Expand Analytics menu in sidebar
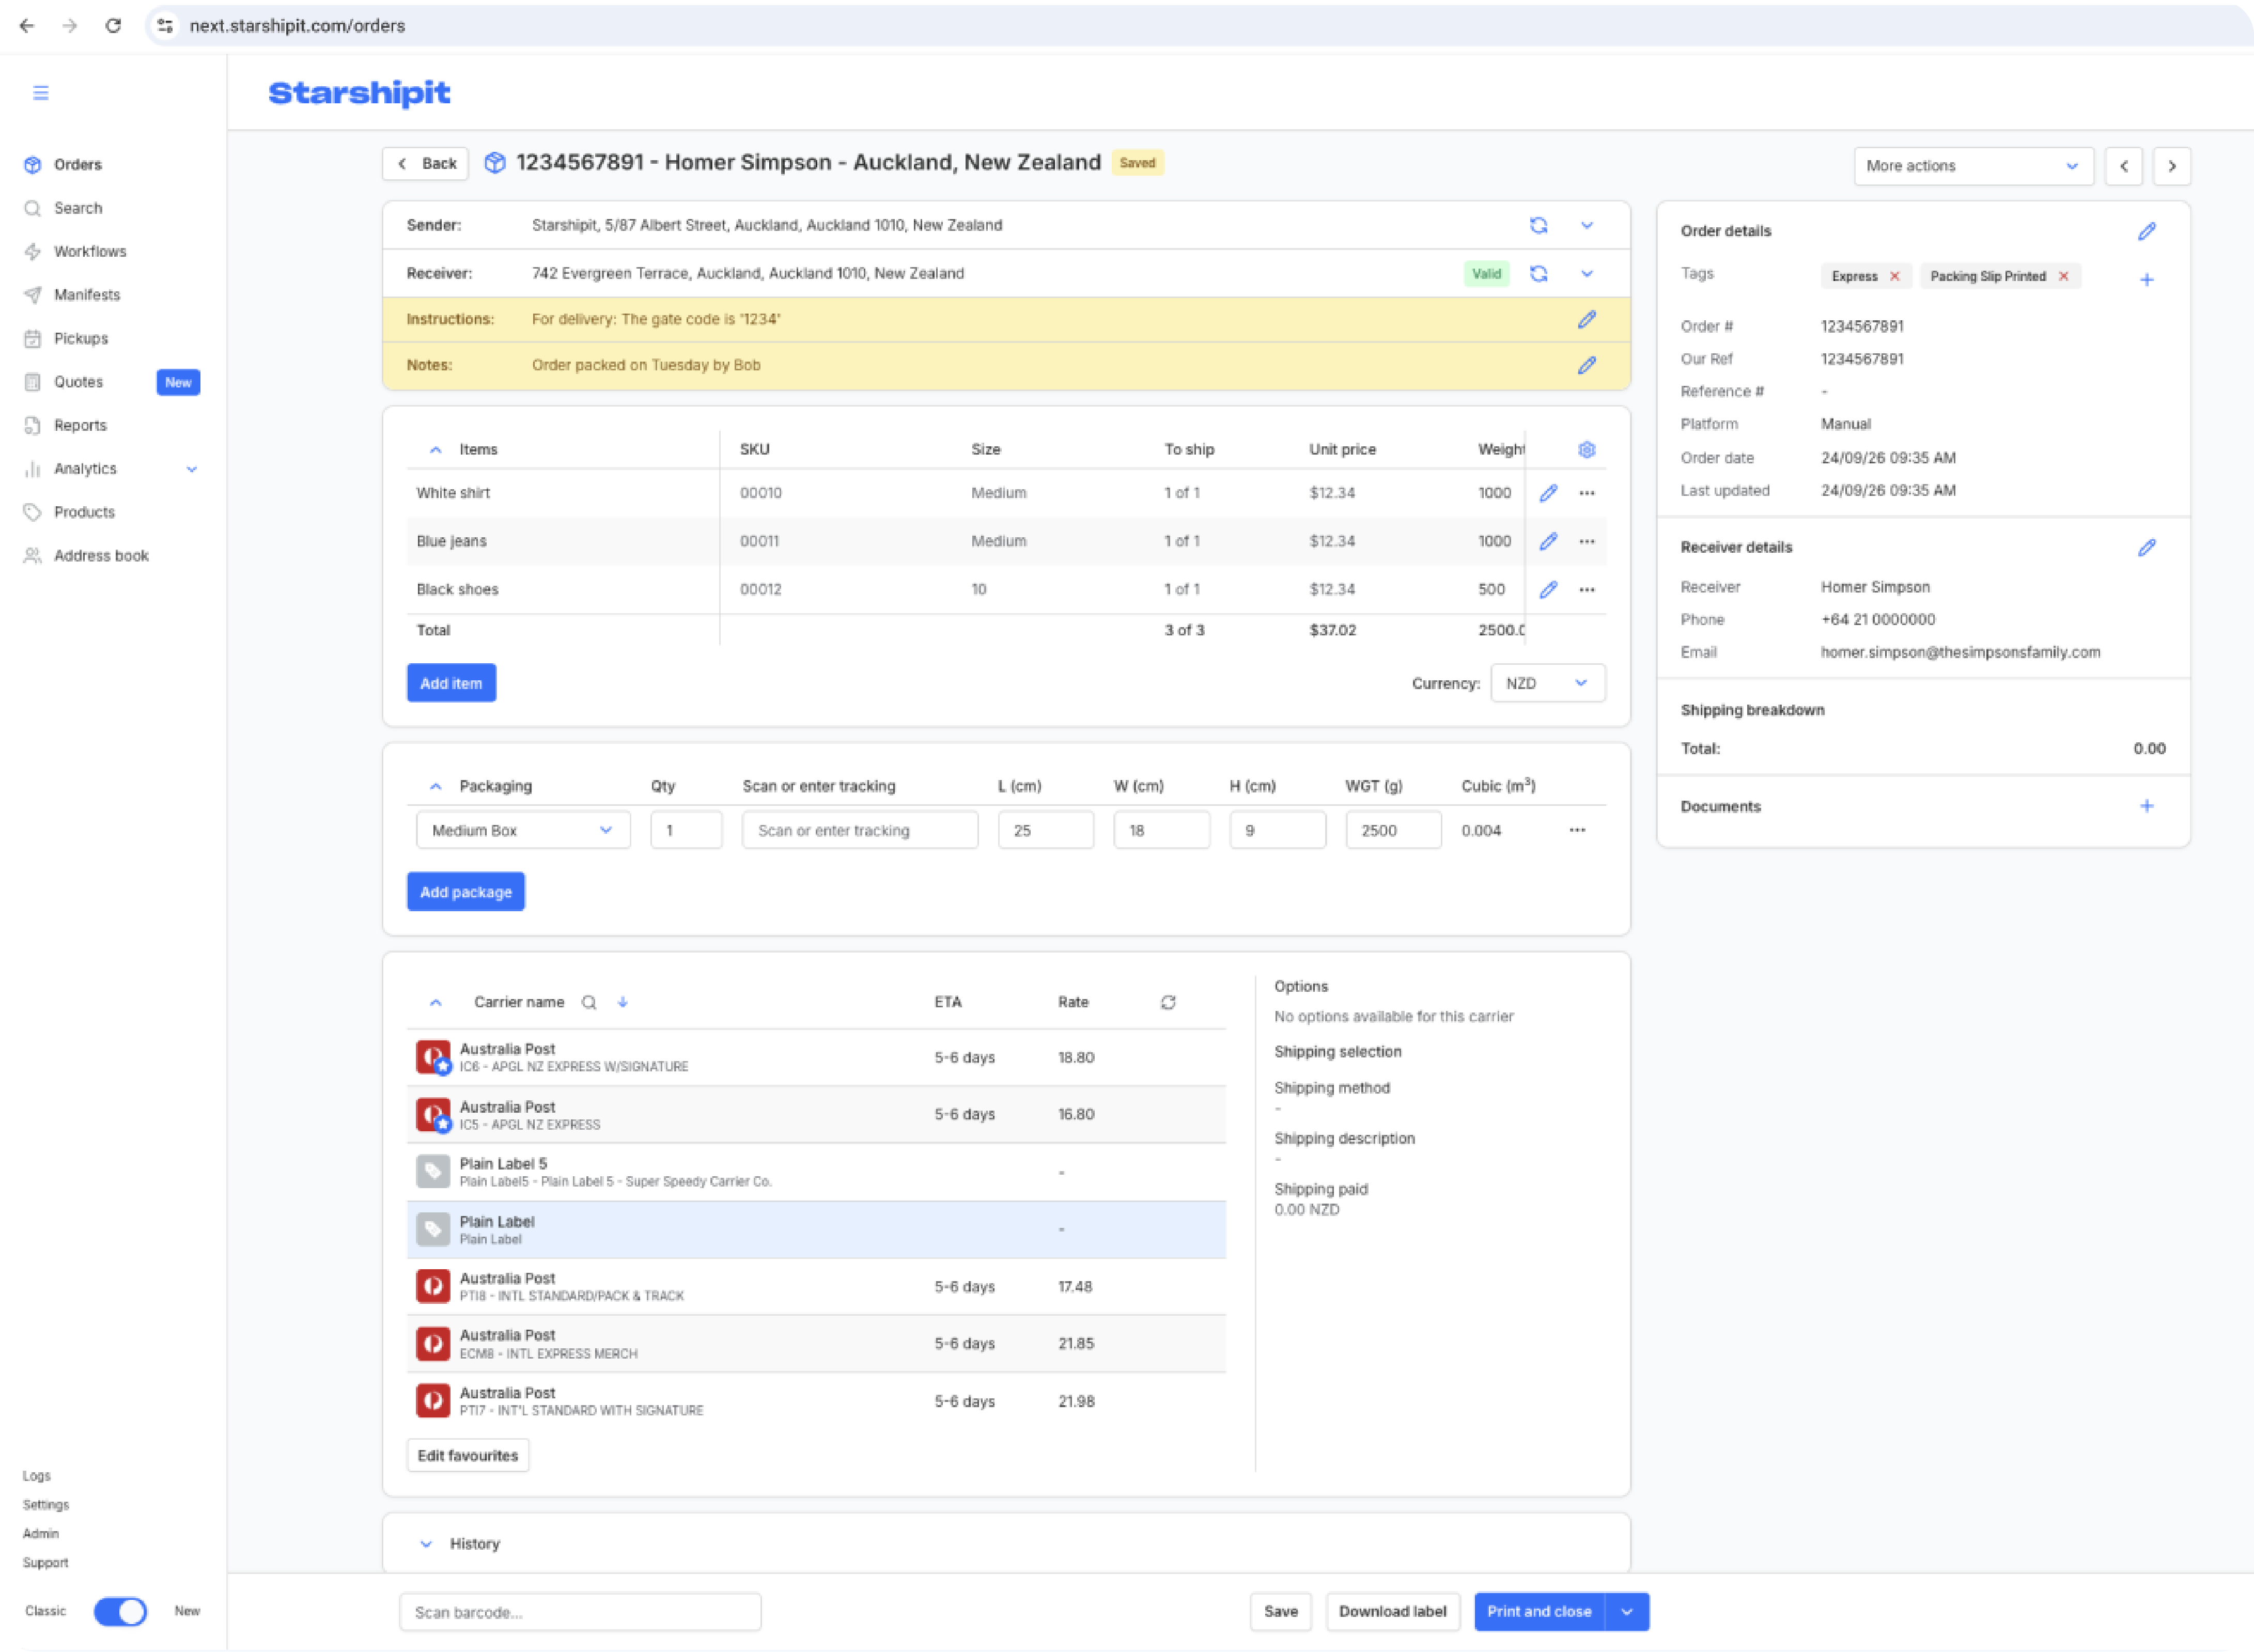 (x=191, y=469)
